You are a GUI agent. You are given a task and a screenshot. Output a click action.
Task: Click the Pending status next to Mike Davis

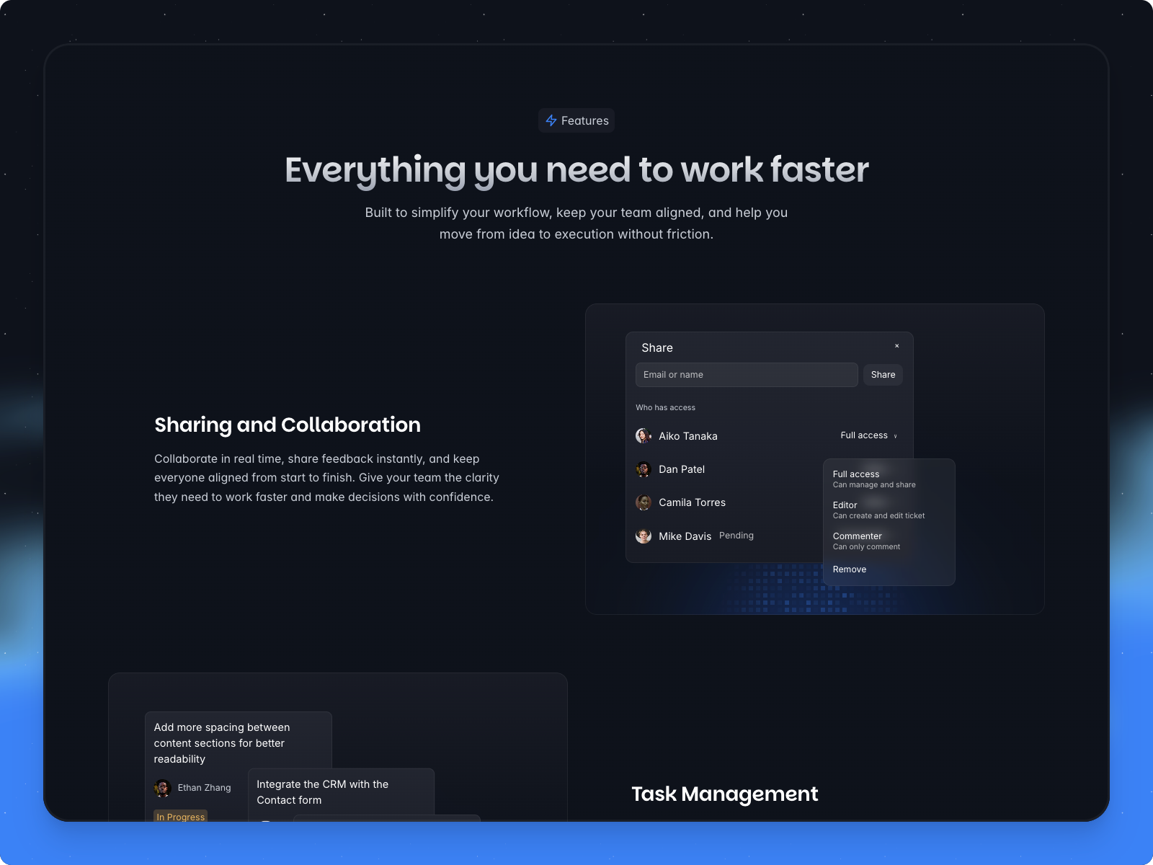(736, 536)
